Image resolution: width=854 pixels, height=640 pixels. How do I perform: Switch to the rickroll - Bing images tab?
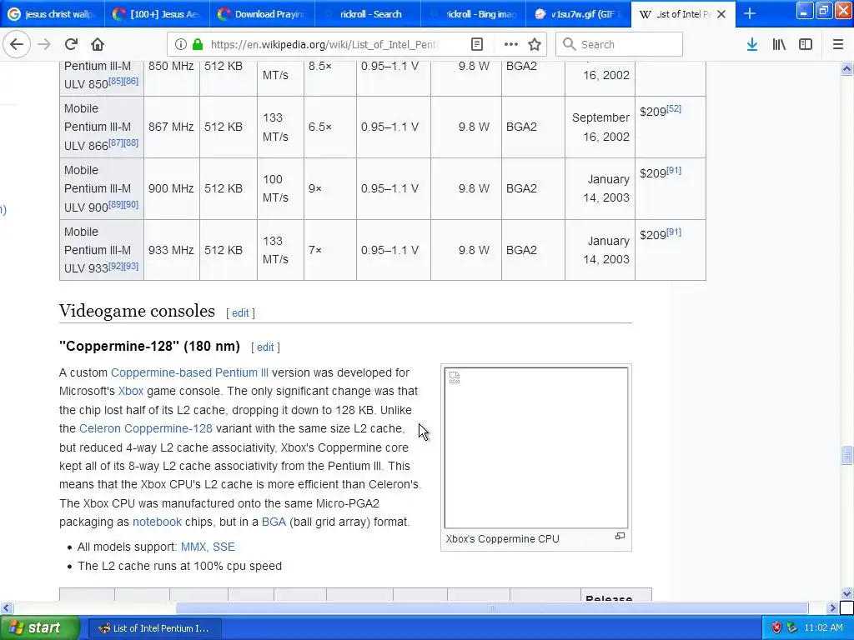(474, 14)
